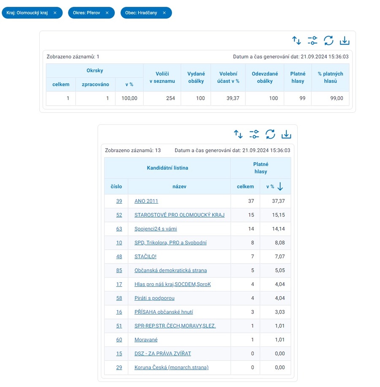Remove the Okres: Přerov filter chip
Image resolution: width=380 pixels, height=387 pixels.
[x=107, y=13]
